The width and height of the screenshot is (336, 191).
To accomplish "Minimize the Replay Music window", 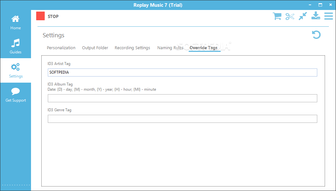I will [x=310, y=5].
